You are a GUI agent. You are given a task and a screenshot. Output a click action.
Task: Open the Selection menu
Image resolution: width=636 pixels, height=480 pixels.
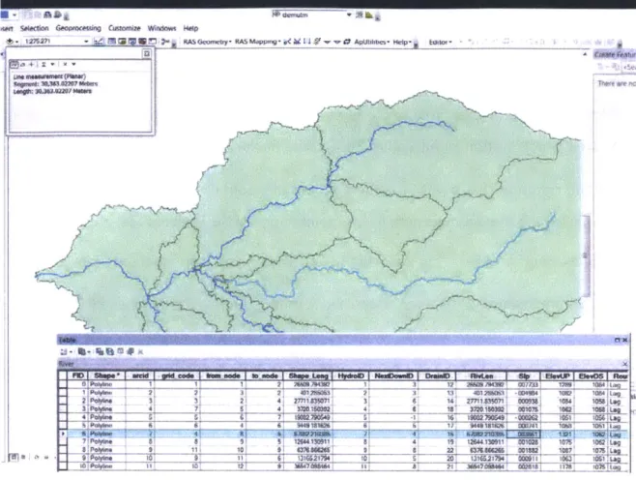[x=35, y=28]
